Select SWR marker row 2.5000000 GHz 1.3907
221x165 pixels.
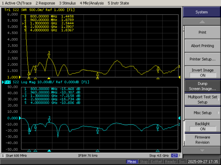point(49,27)
